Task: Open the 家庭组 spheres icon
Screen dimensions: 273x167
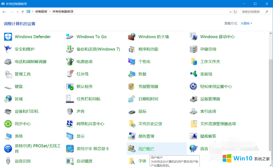Action: coord(193,74)
